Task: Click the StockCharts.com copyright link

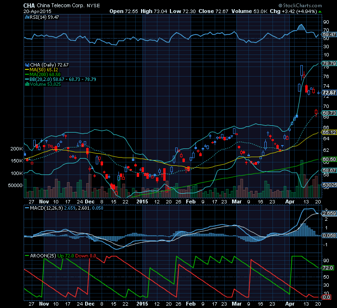Action: (300, 6)
